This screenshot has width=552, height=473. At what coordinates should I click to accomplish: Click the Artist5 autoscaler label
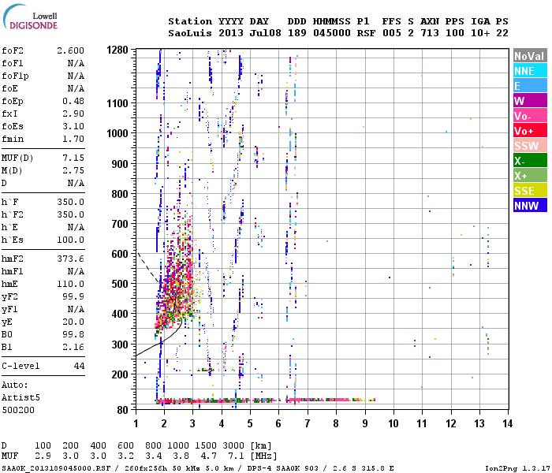point(21,397)
